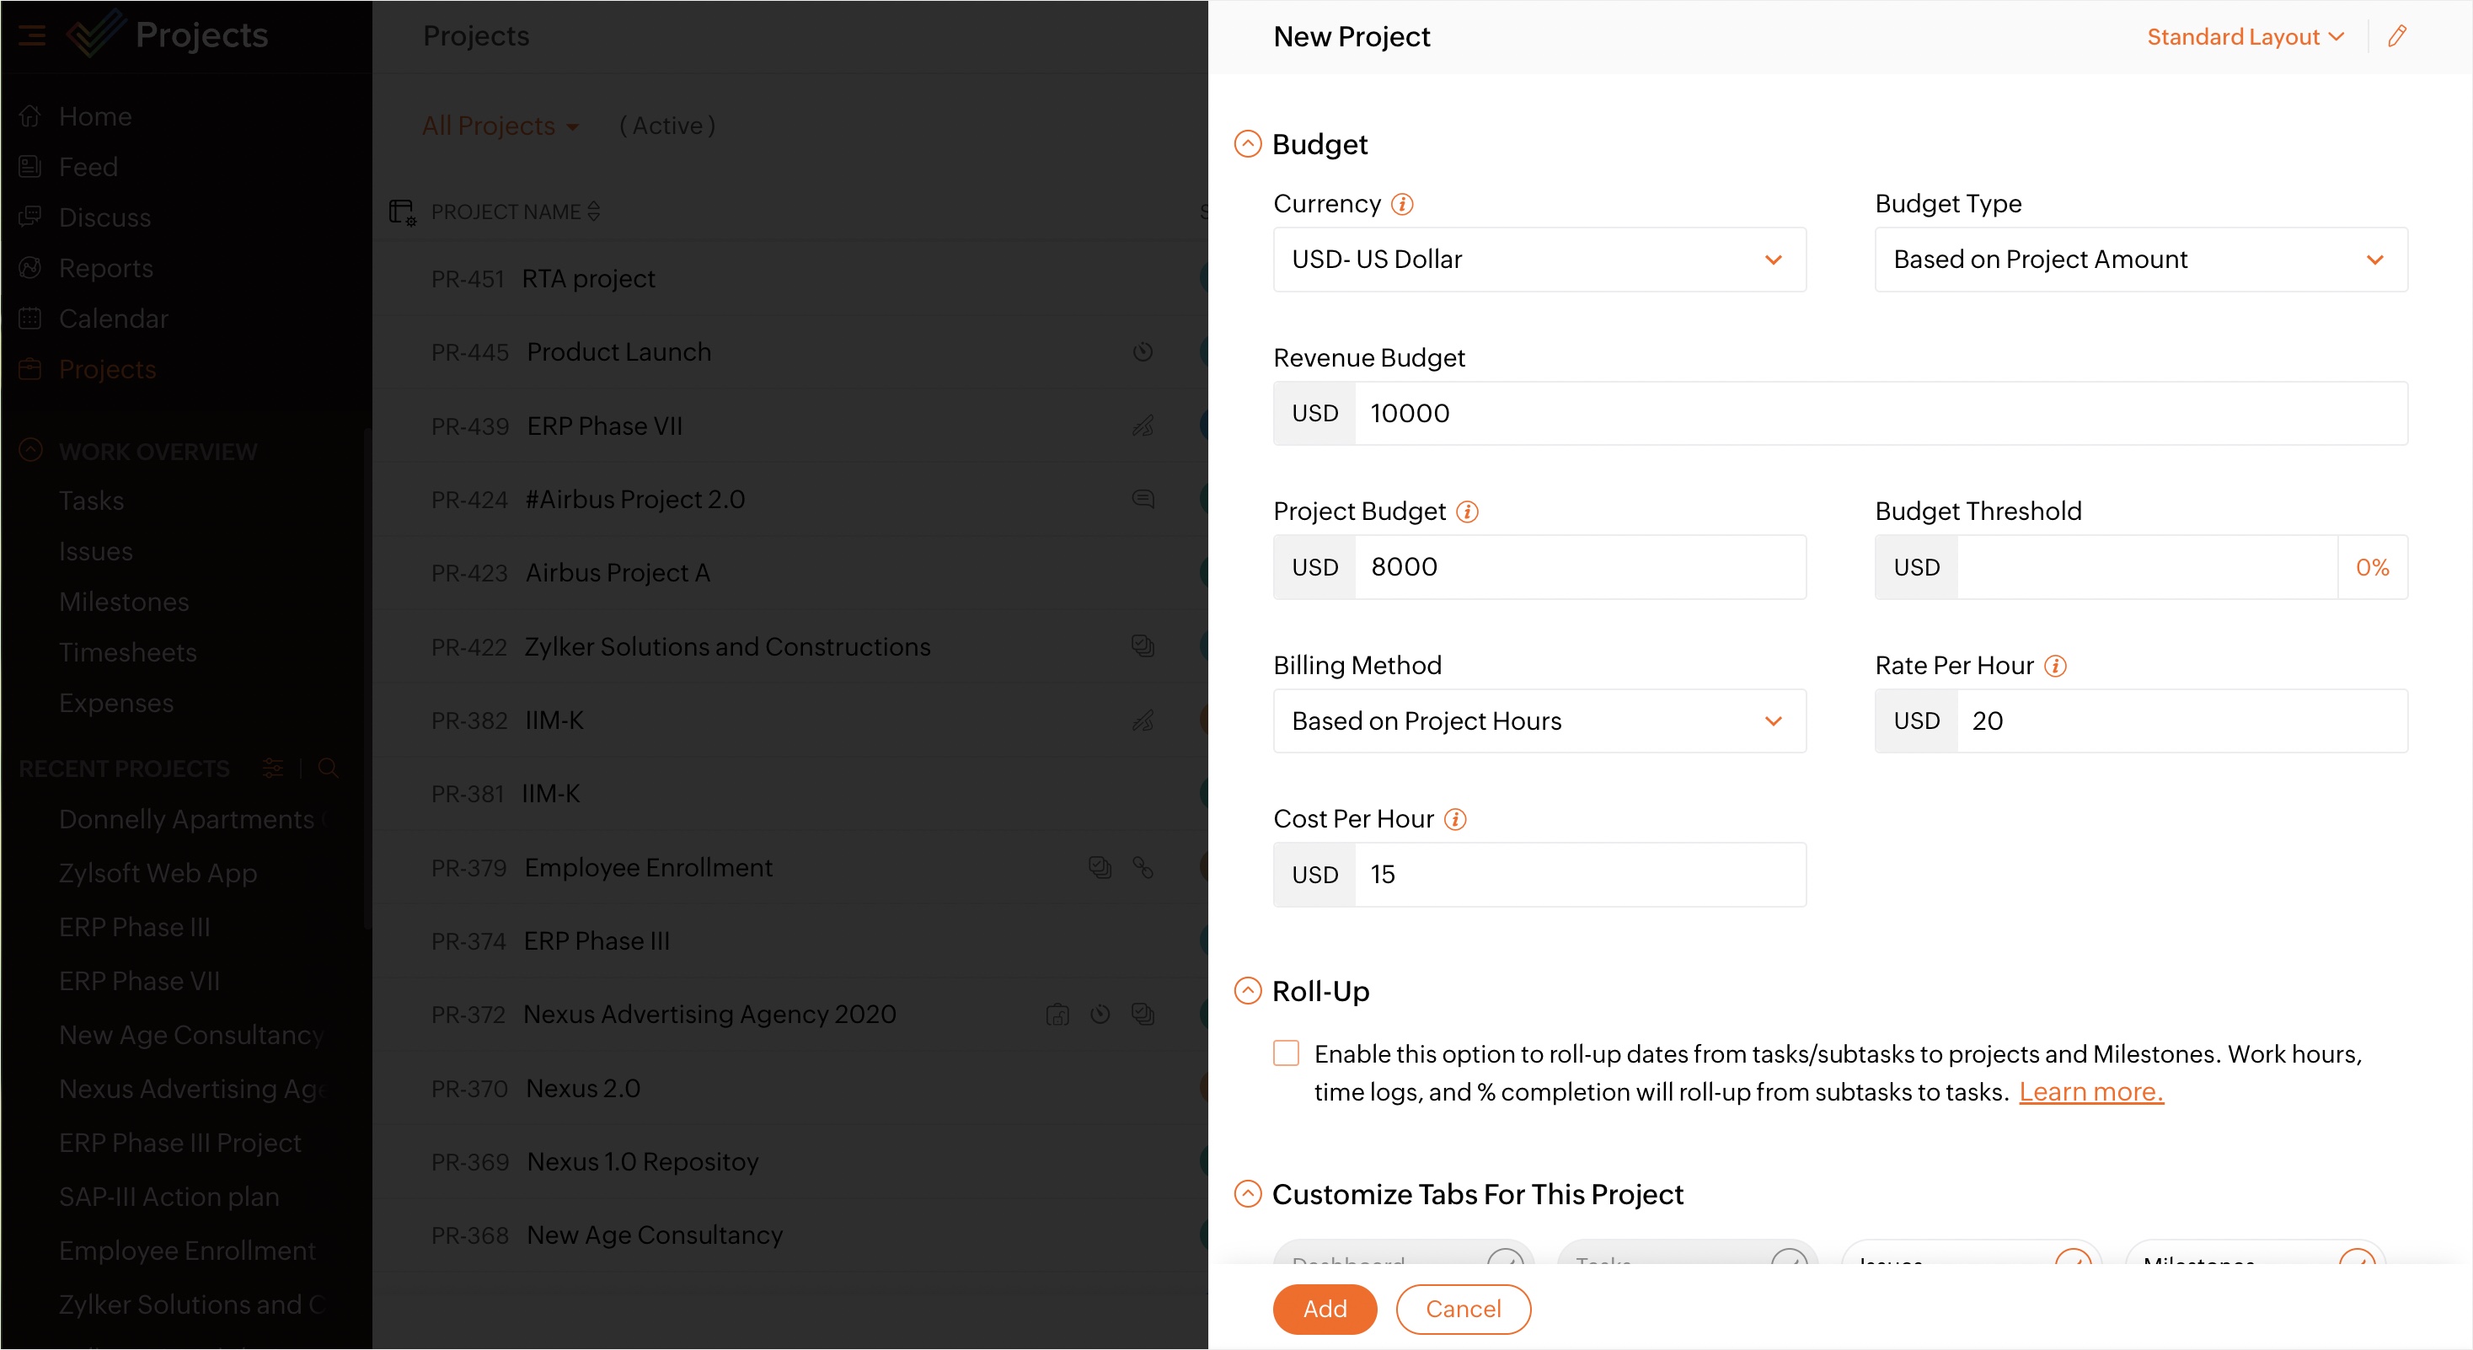Screen dimensions: 2473x1350
Task: Click the Add button
Action: point(1324,1308)
